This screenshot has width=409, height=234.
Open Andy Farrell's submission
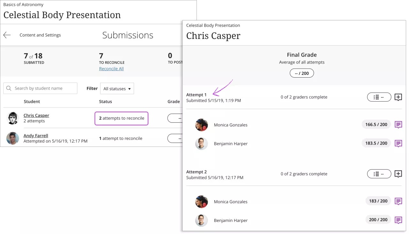[36, 135]
